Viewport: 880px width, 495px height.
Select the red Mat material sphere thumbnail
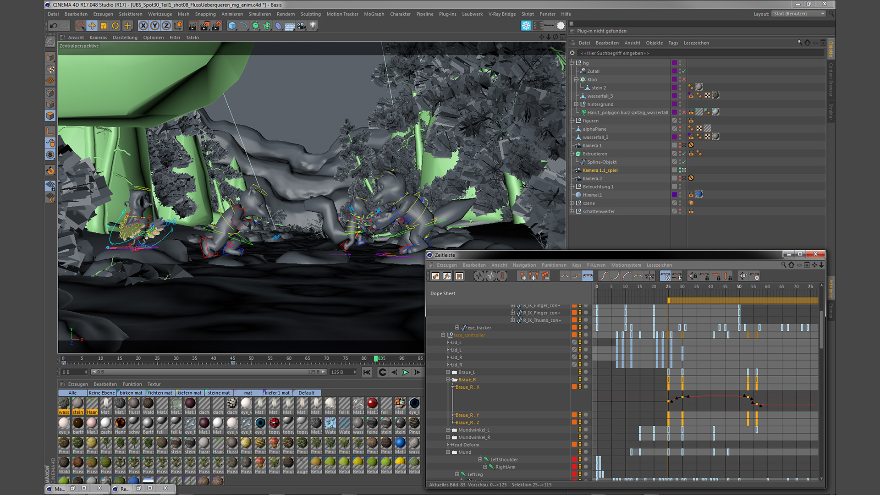coord(372,403)
